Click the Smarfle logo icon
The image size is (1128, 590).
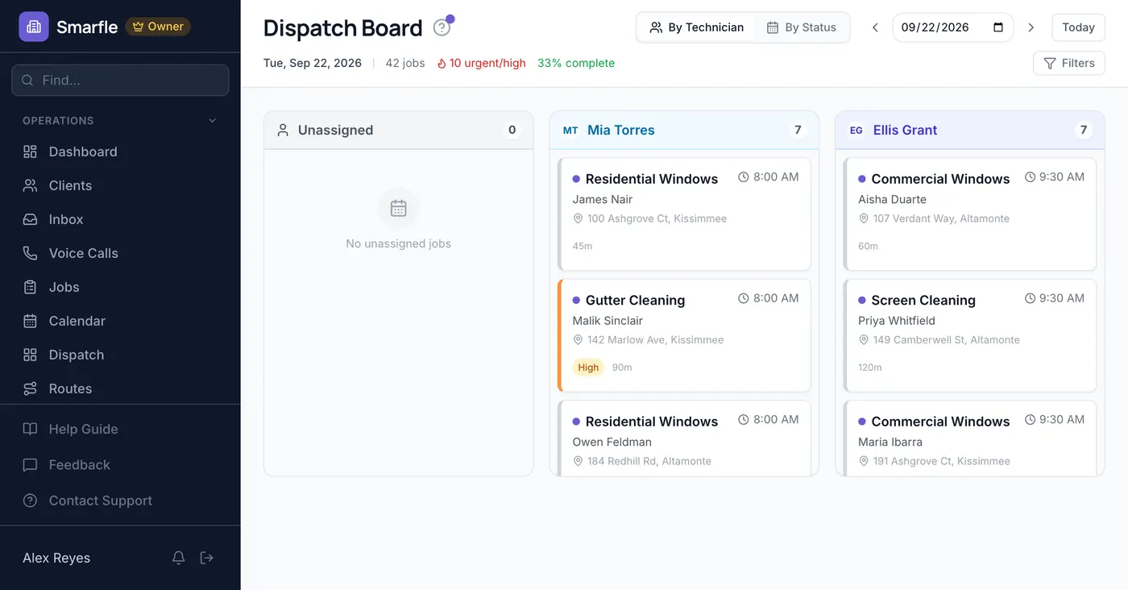click(34, 27)
